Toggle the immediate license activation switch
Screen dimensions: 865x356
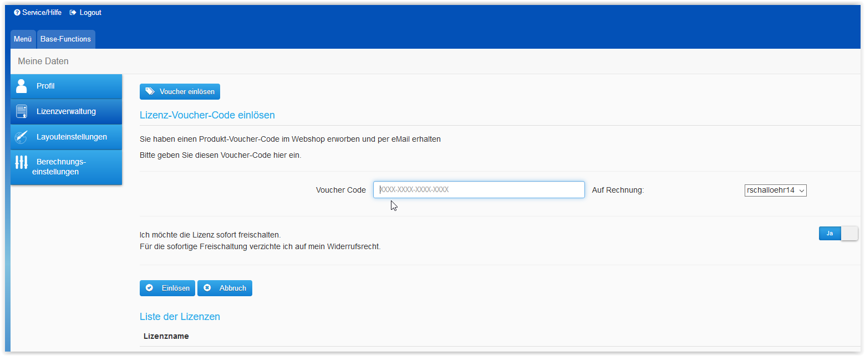(x=838, y=234)
